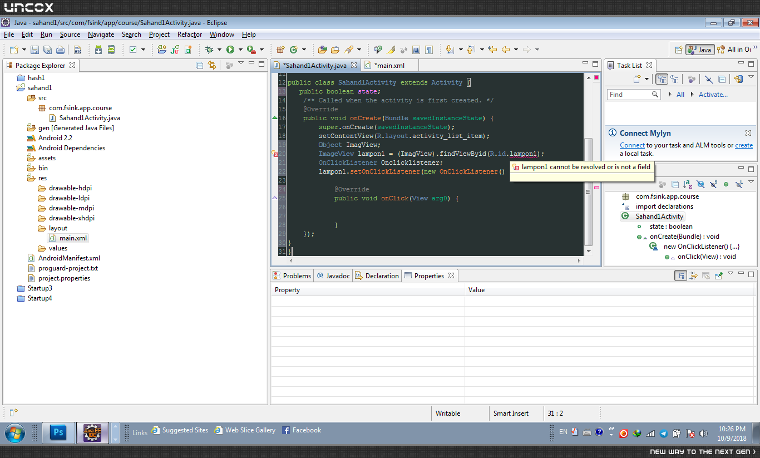Click Collapse All in Package Explorer

(199, 65)
